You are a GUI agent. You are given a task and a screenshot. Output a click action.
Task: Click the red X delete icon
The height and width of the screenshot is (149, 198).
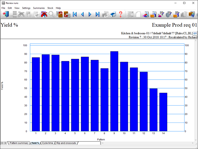(44, 14)
